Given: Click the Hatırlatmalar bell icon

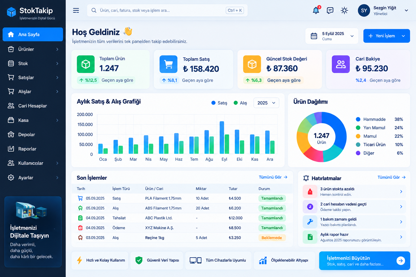Looking at the screenshot, I should tap(306, 178).
